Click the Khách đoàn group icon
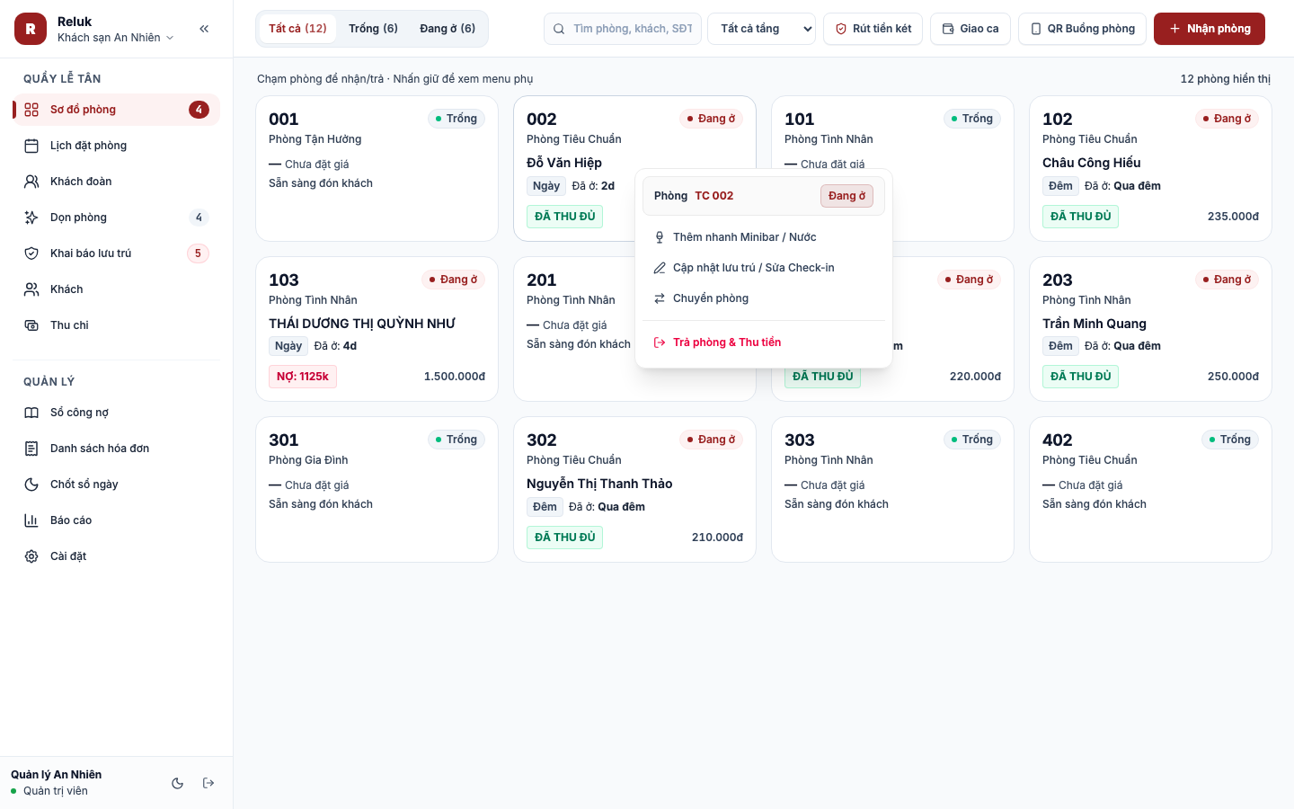 coord(31,182)
